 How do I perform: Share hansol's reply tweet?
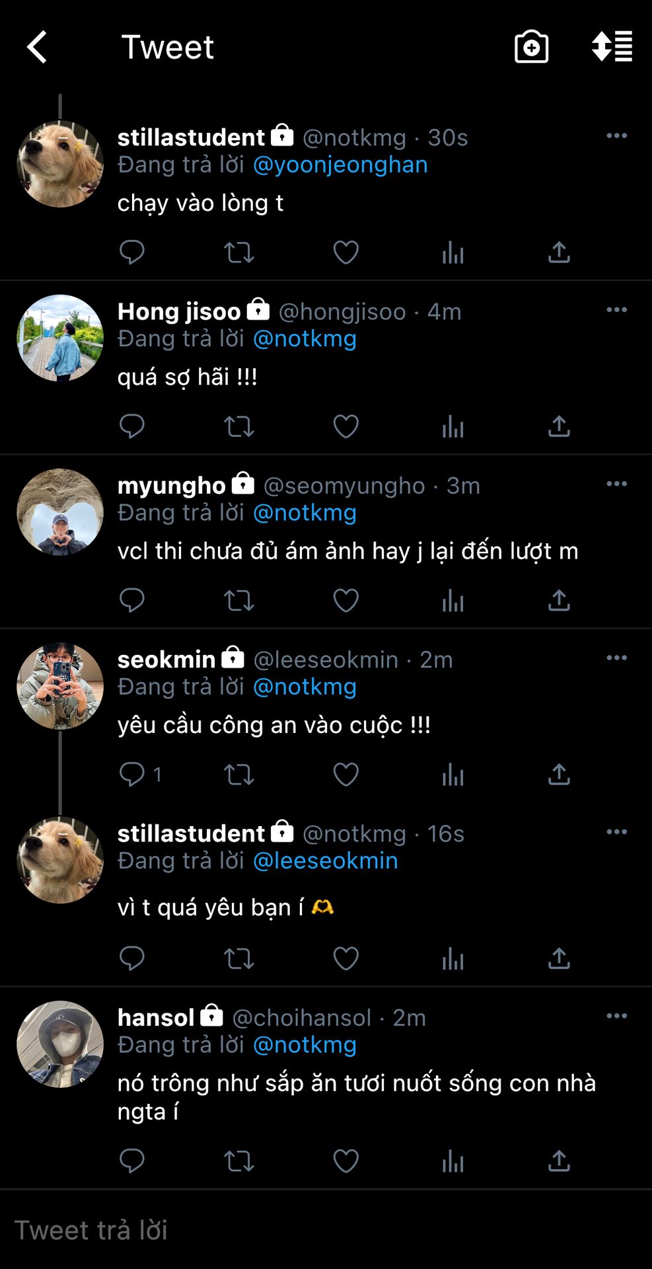tap(559, 1161)
